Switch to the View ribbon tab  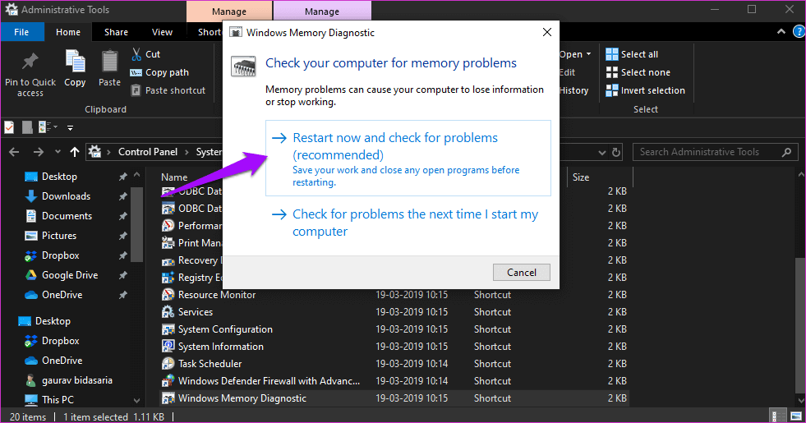162,32
